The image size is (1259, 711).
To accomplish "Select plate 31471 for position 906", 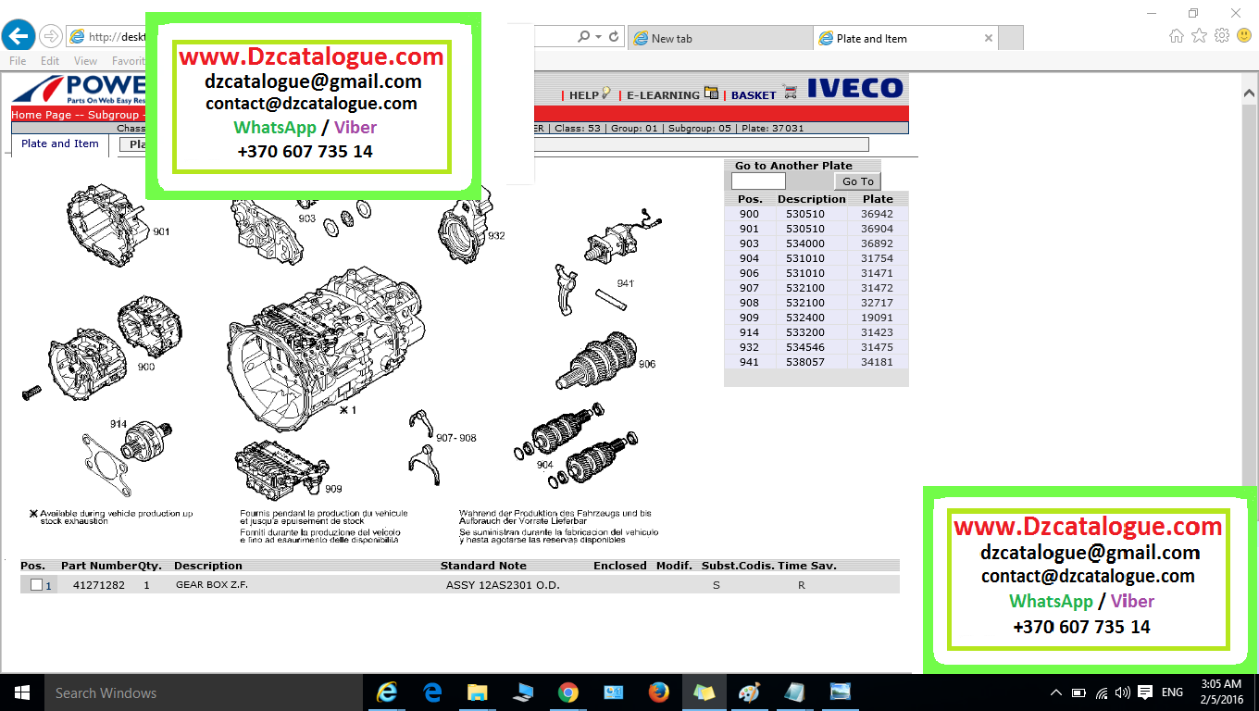I will (877, 273).
